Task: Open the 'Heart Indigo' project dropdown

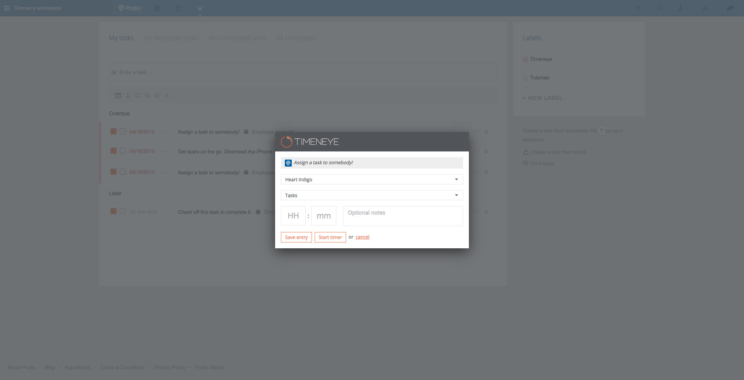Action: [372, 179]
